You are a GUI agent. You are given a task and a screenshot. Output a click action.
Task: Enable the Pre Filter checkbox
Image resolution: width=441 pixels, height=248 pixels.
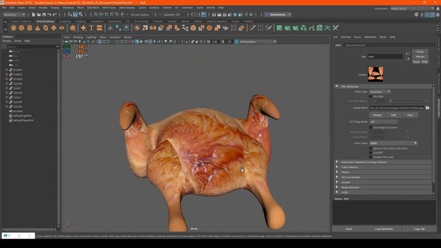tap(371, 96)
